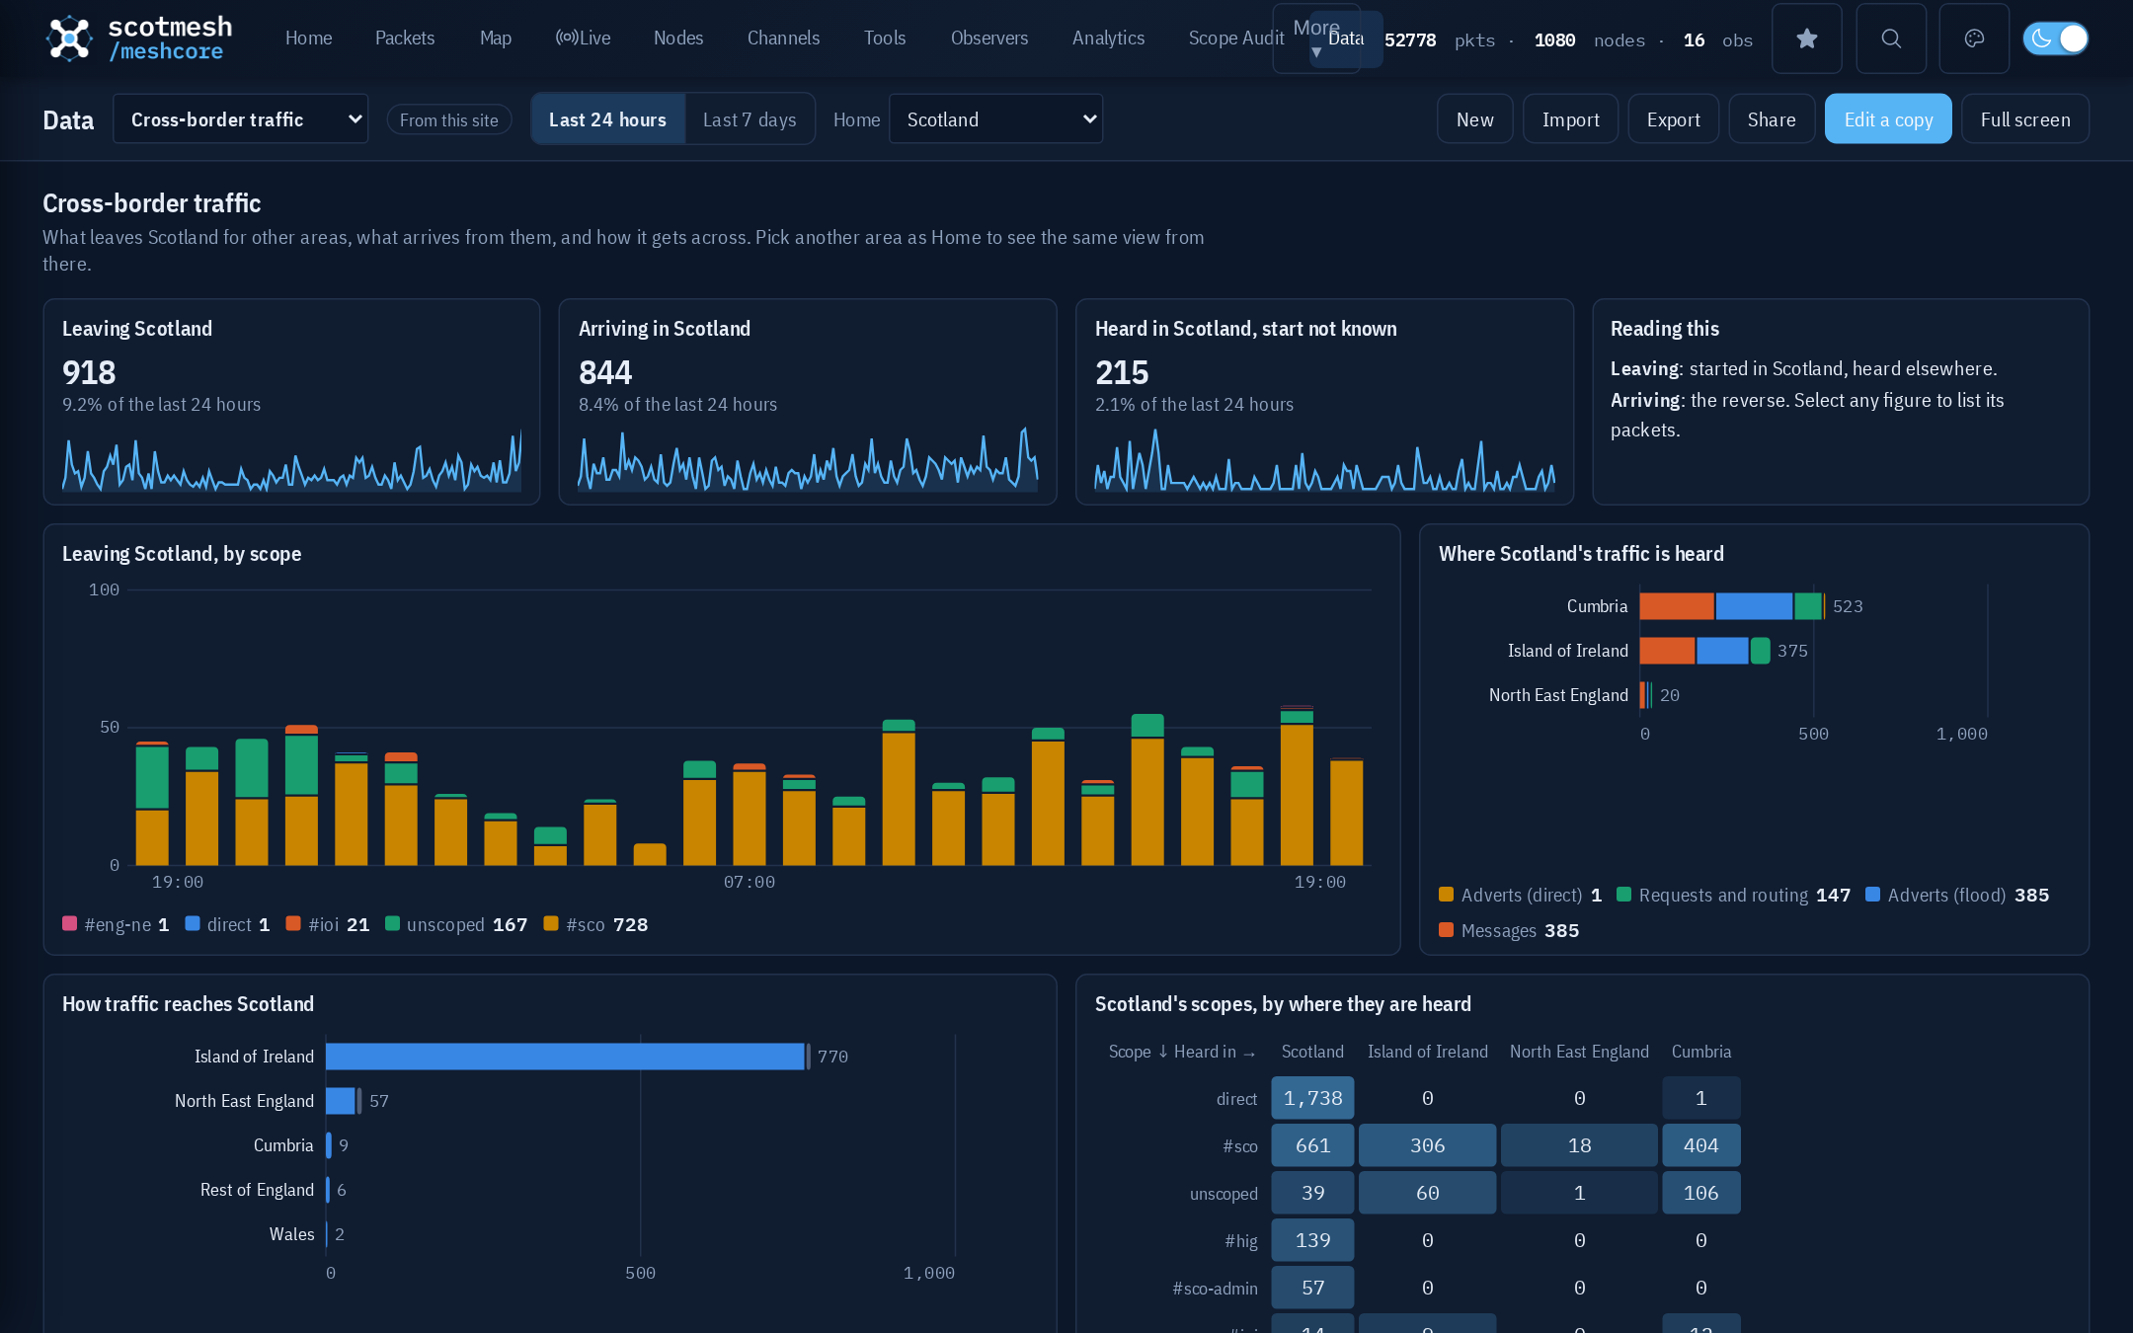Viewport: 2133px width, 1333px height.
Task: Click the scotmesh logo icon
Action: coord(69,39)
